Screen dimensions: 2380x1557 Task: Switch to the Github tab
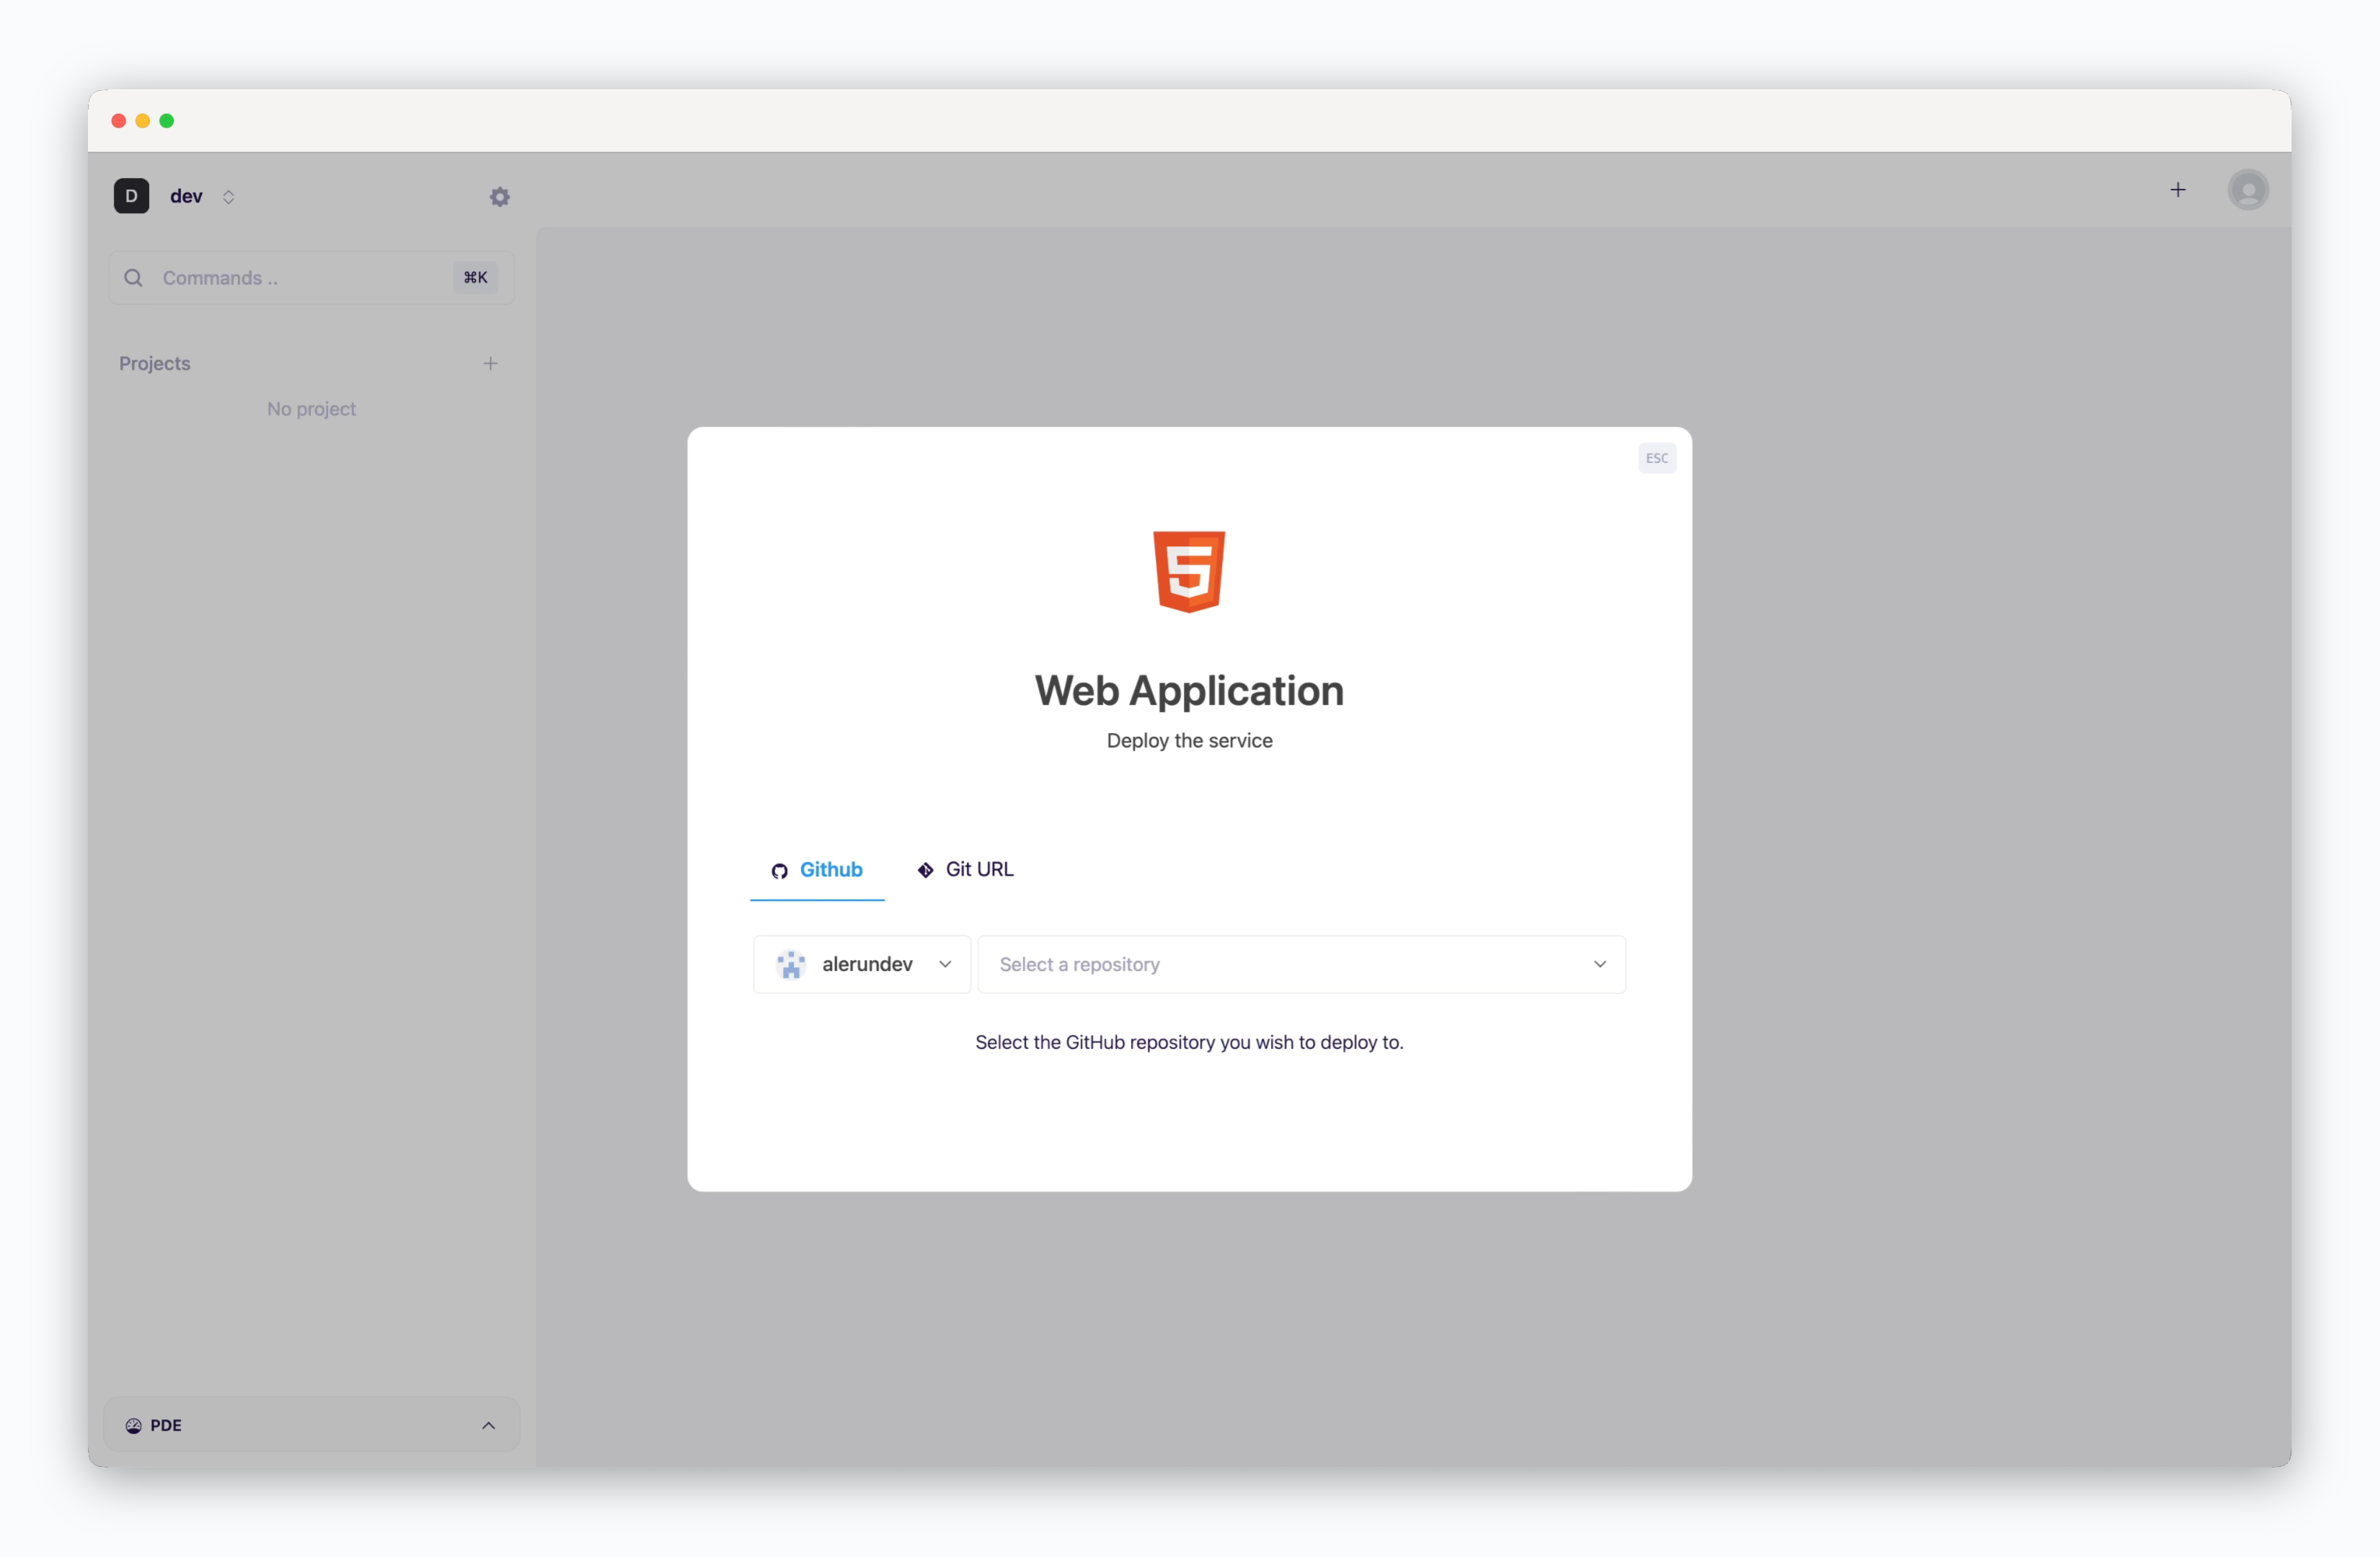pyautogui.click(x=817, y=870)
